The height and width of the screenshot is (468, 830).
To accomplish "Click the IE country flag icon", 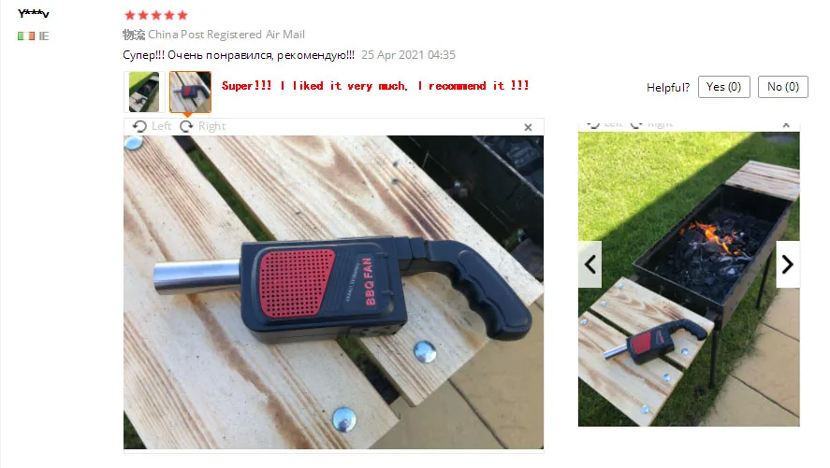I will [26, 35].
